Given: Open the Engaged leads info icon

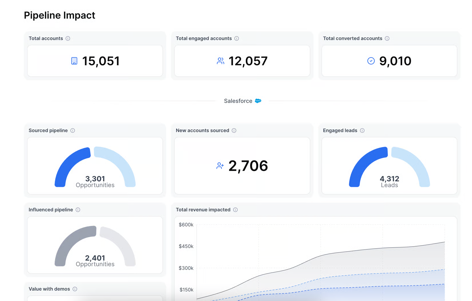Looking at the screenshot, I should pos(362,130).
